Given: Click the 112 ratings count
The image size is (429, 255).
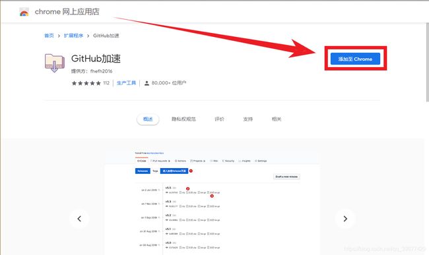Looking at the screenshot, I should pyautogui.click(x=106, y=83).
